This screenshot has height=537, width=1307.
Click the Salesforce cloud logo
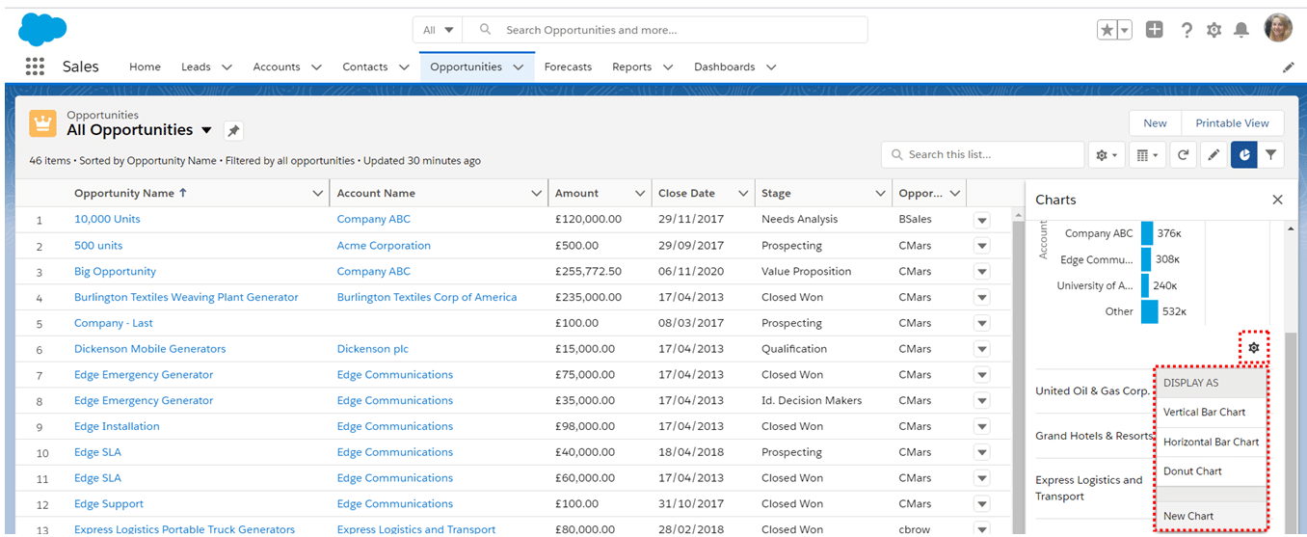[42, 29]
